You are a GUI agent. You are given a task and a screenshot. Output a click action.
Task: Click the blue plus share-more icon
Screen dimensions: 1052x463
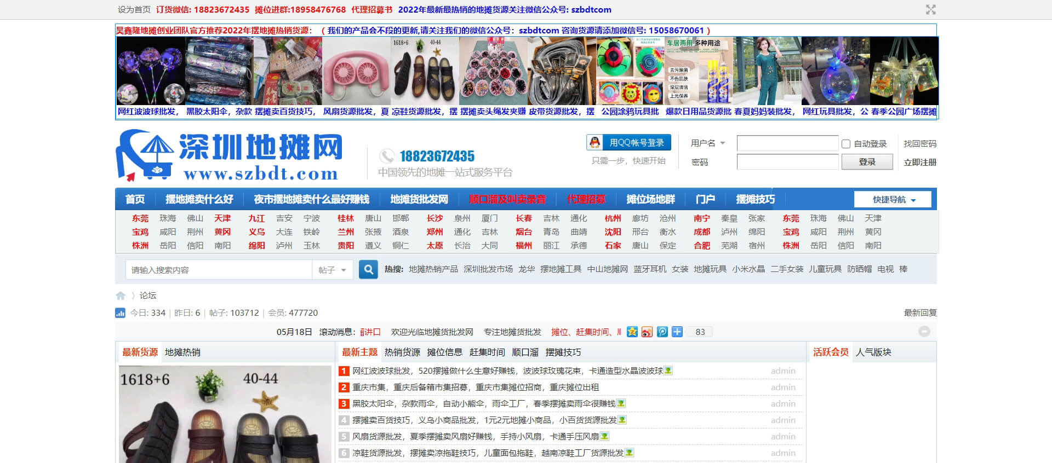677,332
